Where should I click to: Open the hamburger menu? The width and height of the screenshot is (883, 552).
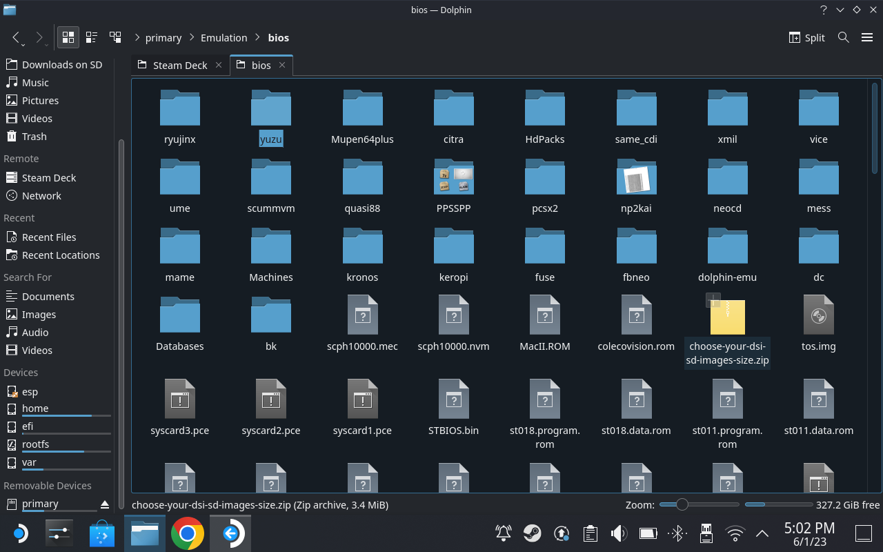click(x=867, y=37)
